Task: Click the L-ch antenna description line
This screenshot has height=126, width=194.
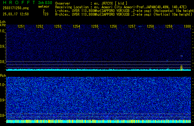Action: (x=125, y=11)
